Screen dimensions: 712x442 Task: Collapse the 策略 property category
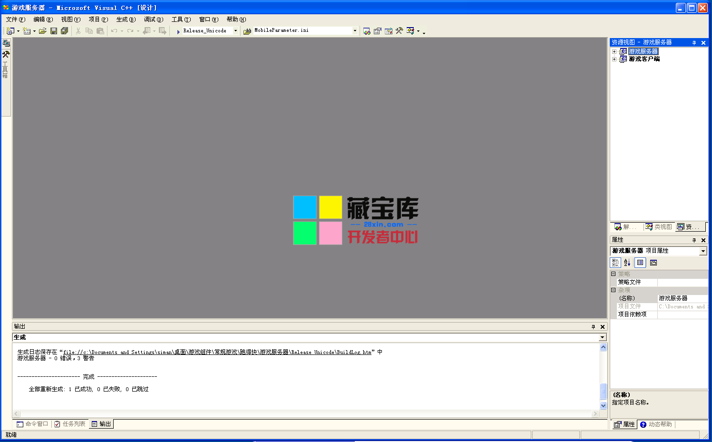click(614, 274)
